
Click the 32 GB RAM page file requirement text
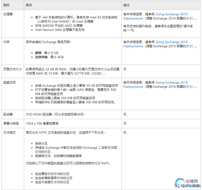click(73, 71)
